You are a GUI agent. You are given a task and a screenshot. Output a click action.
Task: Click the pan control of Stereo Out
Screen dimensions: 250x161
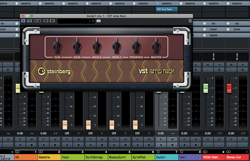click(237, 57)
